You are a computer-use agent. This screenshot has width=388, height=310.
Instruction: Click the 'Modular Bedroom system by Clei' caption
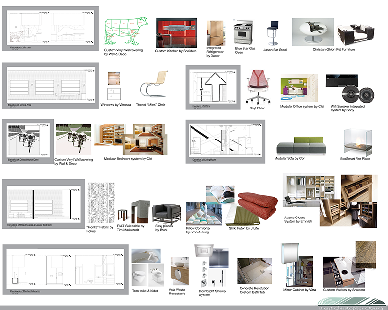[128, 159]
